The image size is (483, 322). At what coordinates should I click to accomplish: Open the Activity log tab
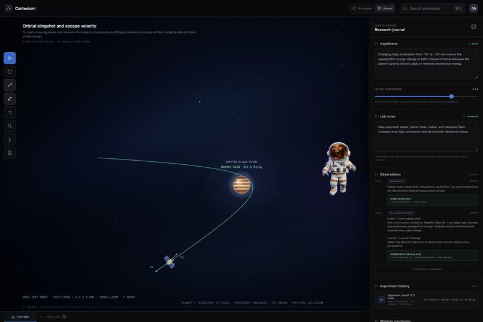[53, 317]
